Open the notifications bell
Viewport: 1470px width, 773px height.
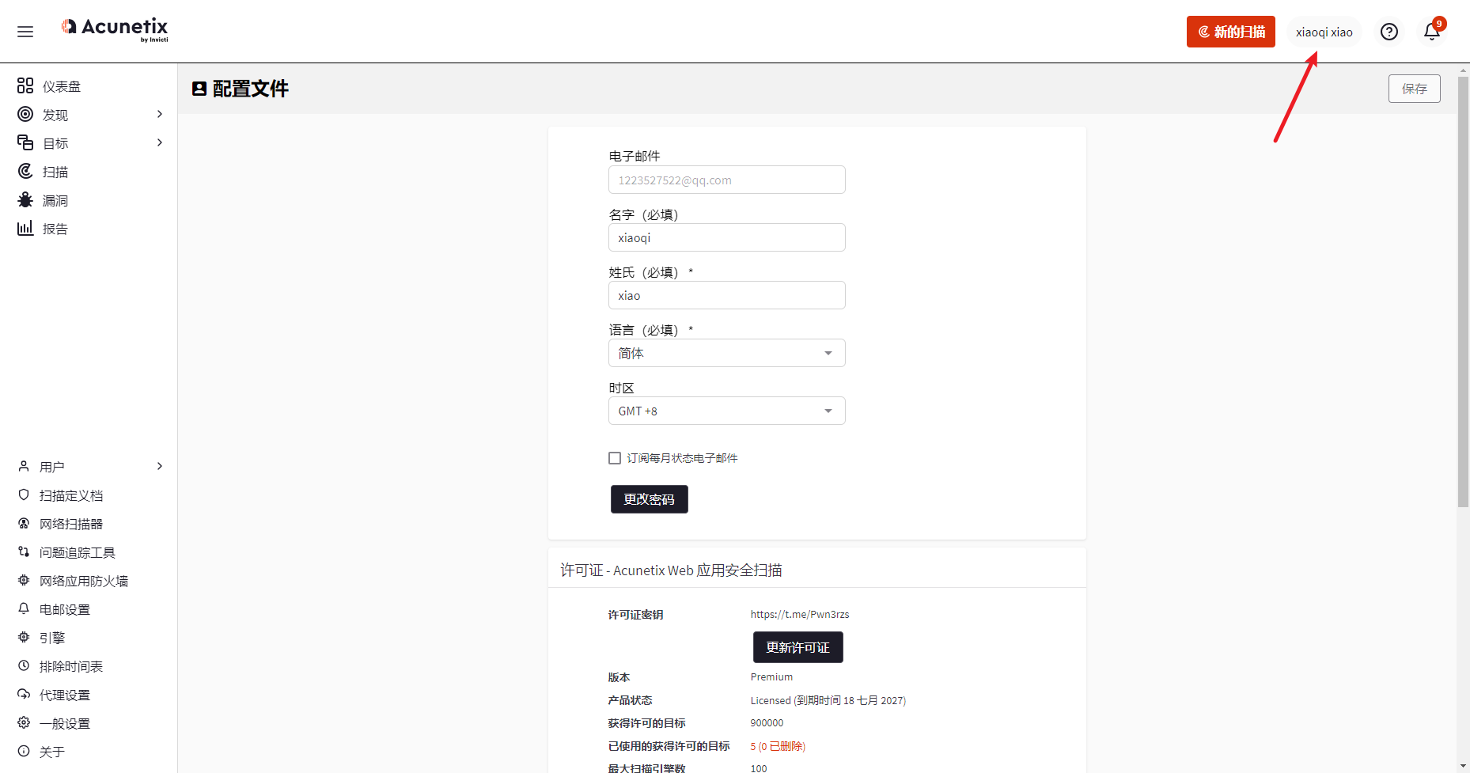click(x=1432, y=32)
